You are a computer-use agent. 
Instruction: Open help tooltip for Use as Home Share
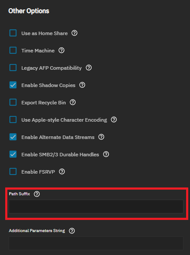74,33
